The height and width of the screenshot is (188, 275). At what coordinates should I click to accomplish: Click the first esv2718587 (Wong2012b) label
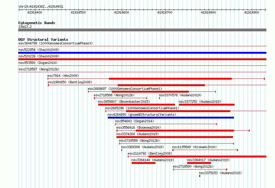pos(39,69)
